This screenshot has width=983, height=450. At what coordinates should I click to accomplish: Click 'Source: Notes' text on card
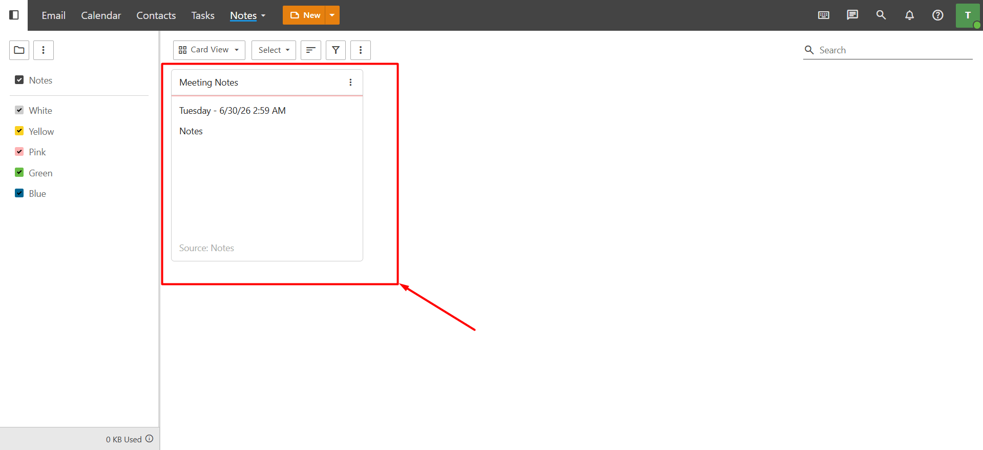pyautogui.click(x=206, y=248)
